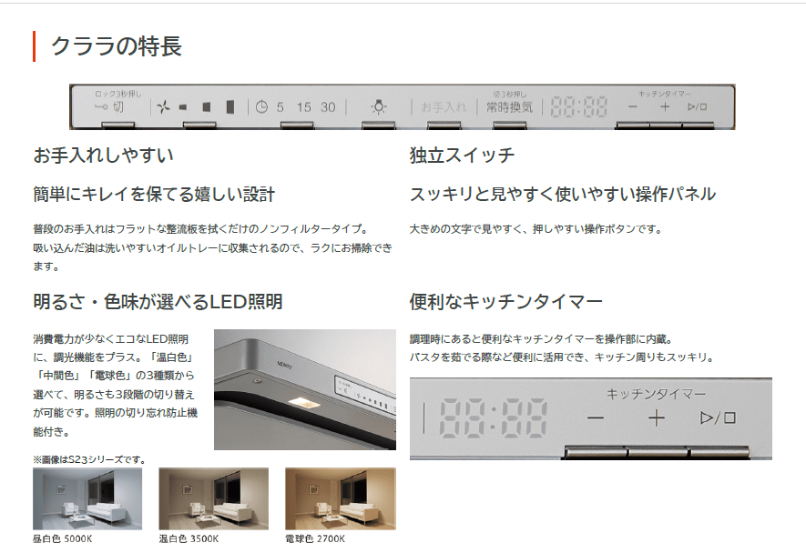Select the 電球色 2700K room thumbnail

pyautogui.click(x=340, y=498)
